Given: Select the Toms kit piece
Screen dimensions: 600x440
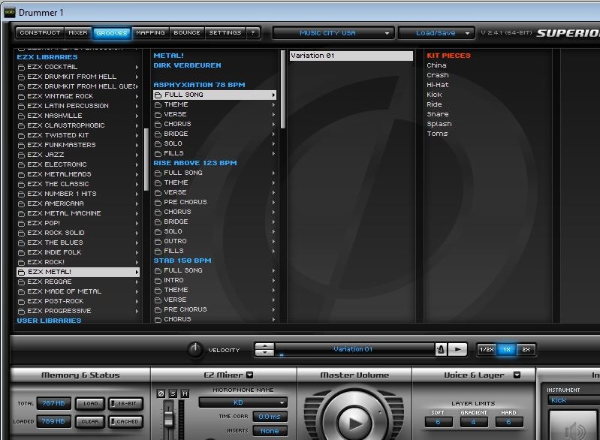Looking at the screenshot, I should click(437, 134).
